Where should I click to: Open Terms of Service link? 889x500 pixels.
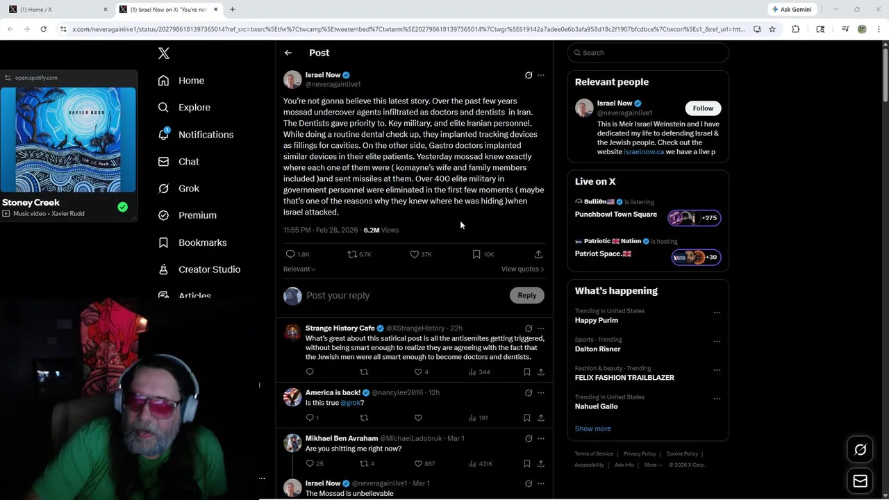tap(594, 454)
